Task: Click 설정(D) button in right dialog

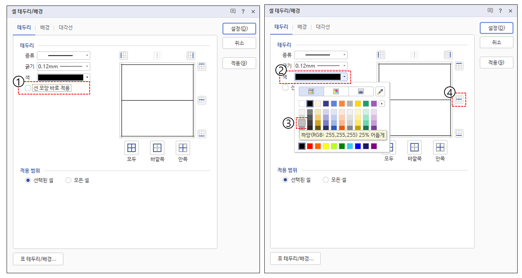Action: click(x=496, y=28)
